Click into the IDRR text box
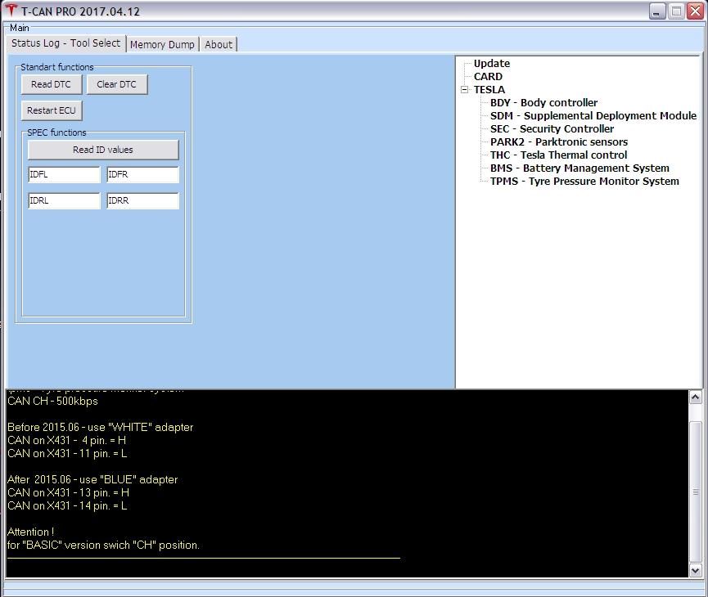Viewport: 708px width, 597px height. click(142, 201)
